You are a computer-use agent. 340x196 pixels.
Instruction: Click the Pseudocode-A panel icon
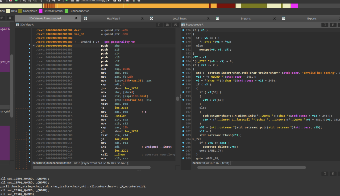click(x=183, y=25)
